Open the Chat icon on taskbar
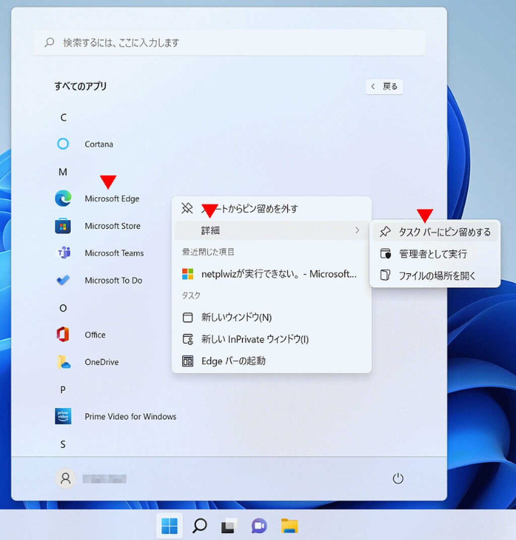The width and height of the screenshot is (516, 540). [x=259, y=526]
